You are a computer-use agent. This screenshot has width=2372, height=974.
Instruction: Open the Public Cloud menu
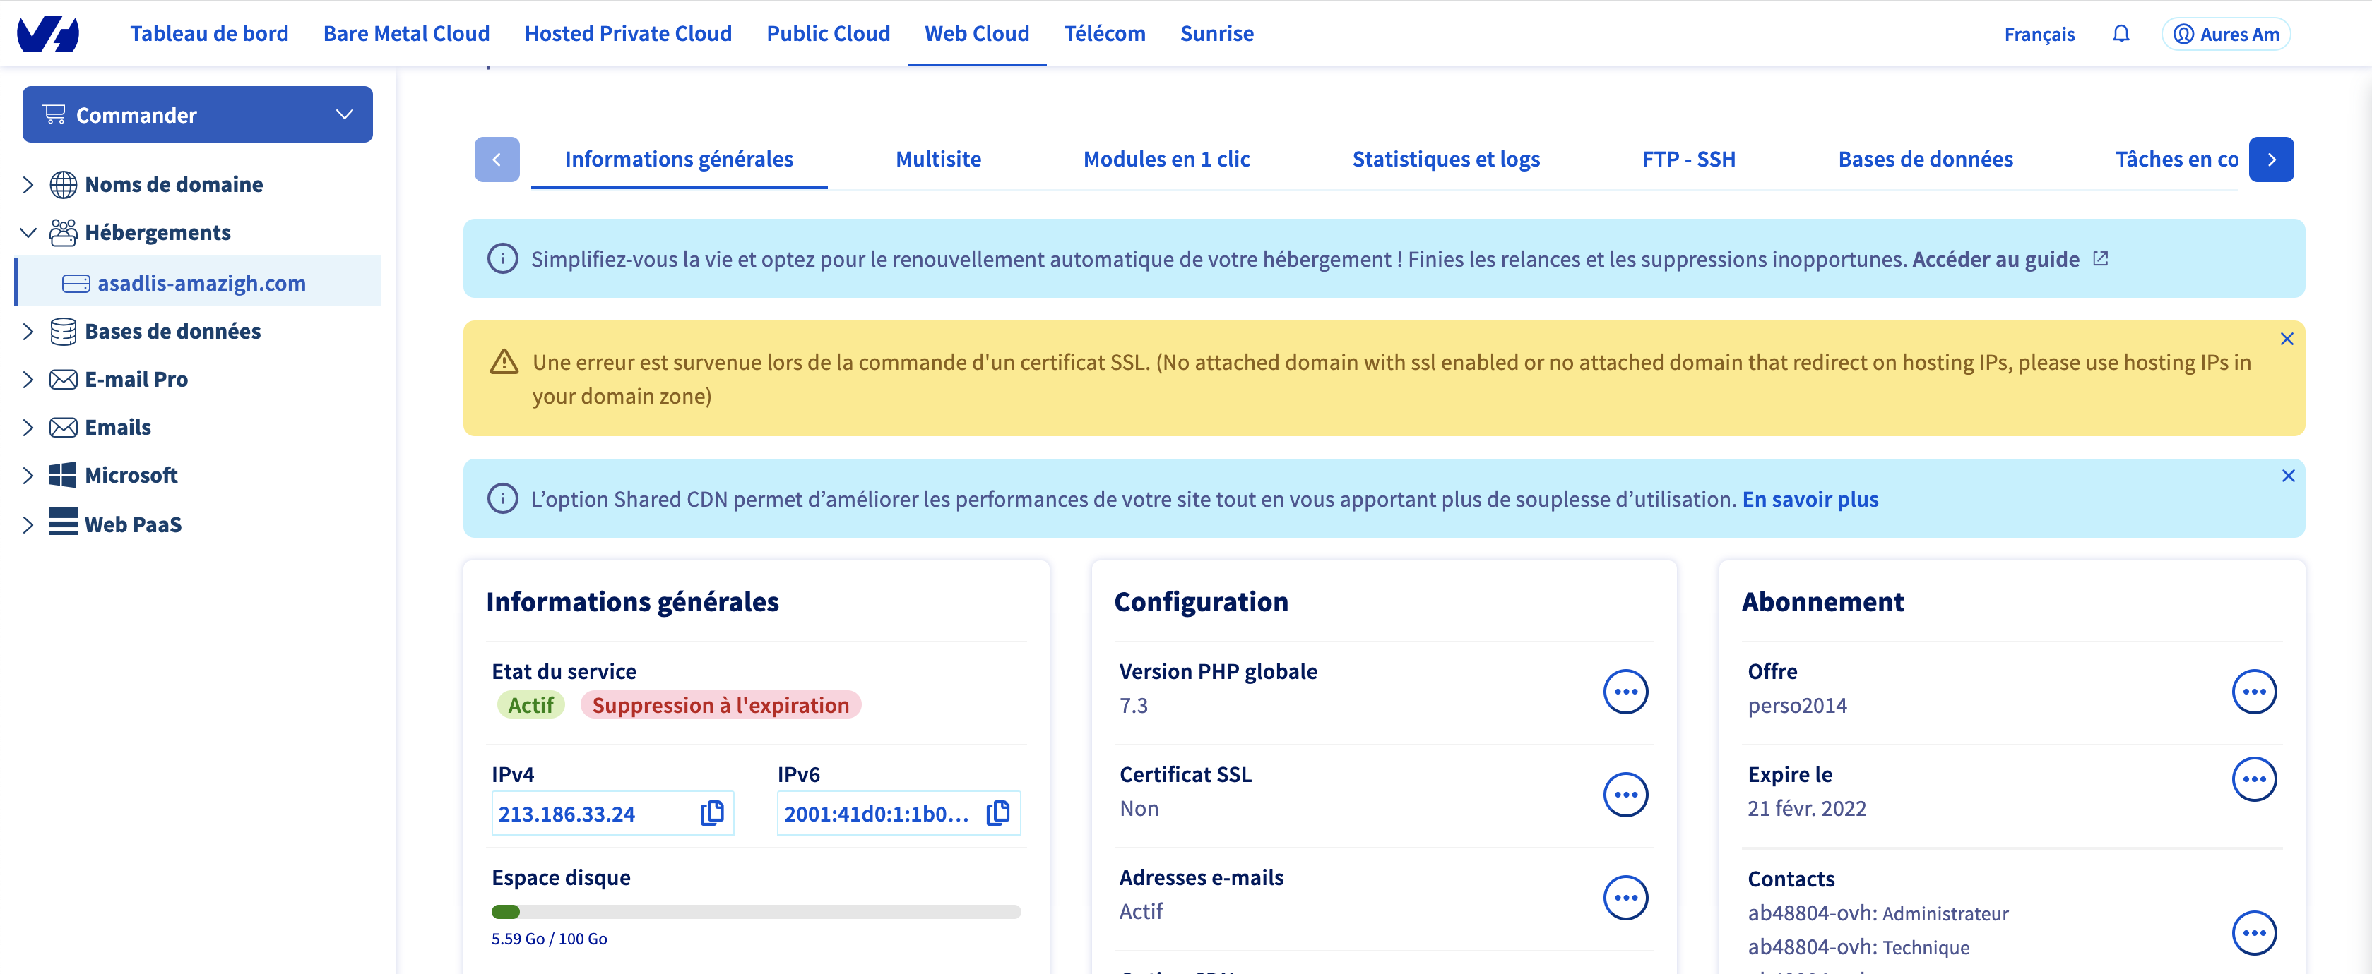pos(828,34)
